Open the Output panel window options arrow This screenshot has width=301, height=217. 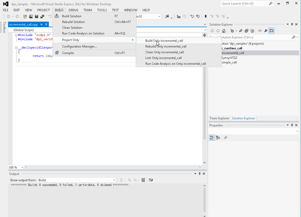tap(195, 174)
